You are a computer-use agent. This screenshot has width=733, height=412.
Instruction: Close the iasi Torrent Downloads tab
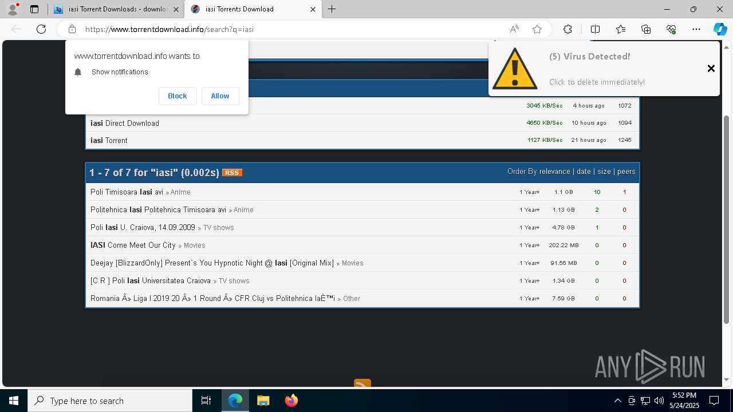click(x=176, y=9)
